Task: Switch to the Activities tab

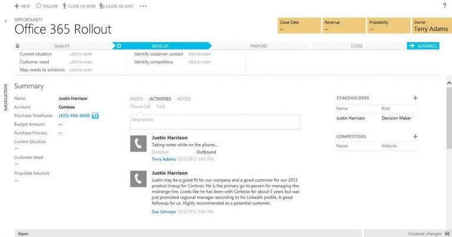Action: point(160,99)
